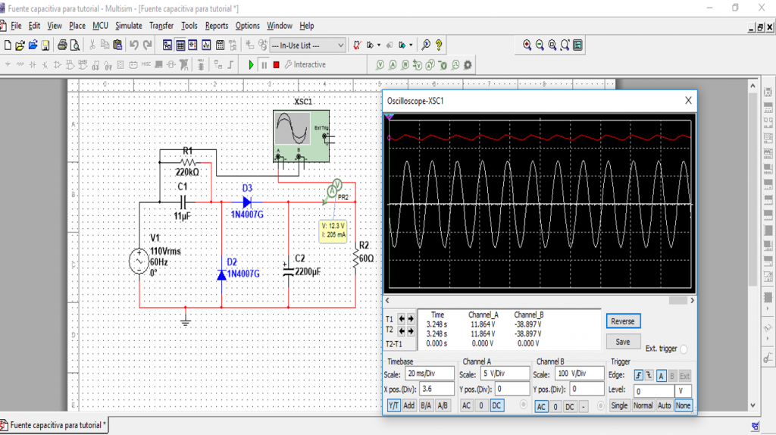Pause the running simulation

(264, 65)
